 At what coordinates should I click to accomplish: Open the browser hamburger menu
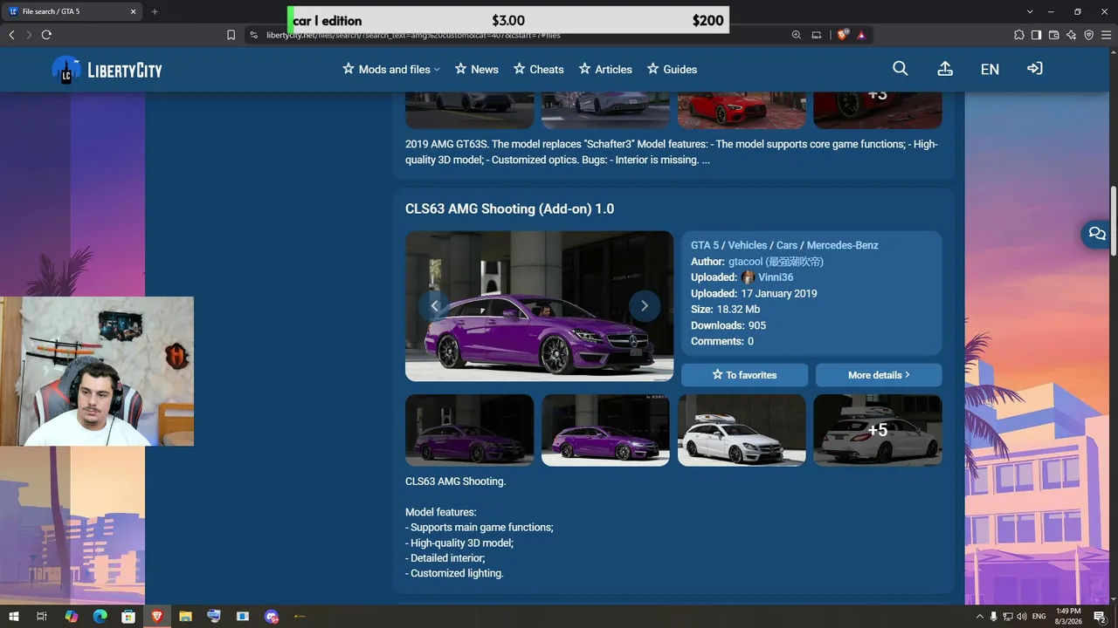1106,35
